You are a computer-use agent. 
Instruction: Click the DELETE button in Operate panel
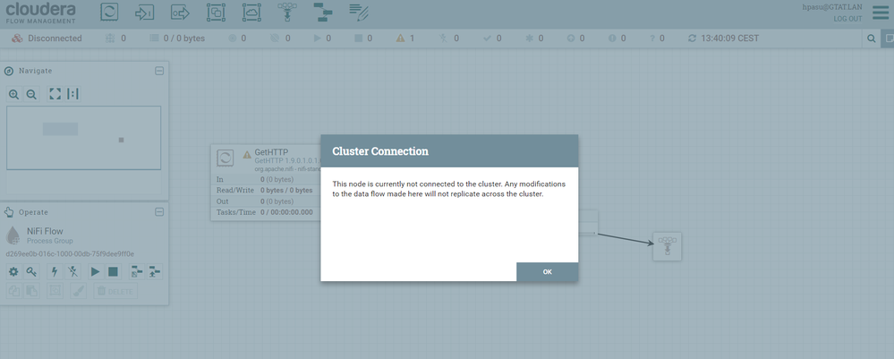click(x=115, y=291)
